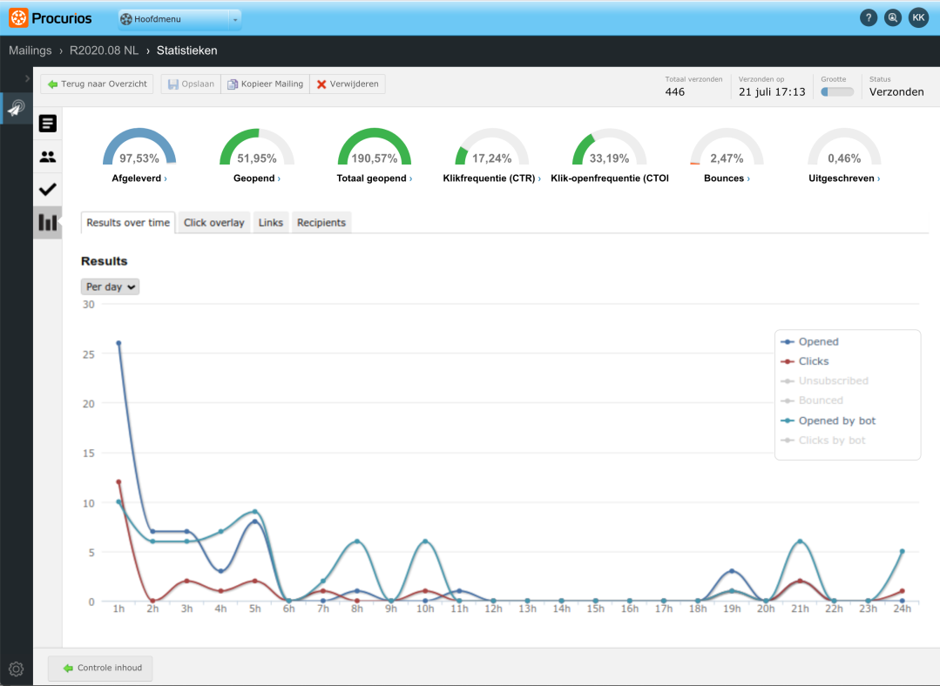Click the 33,19% CTOR gauge

[x=609, y=147]
